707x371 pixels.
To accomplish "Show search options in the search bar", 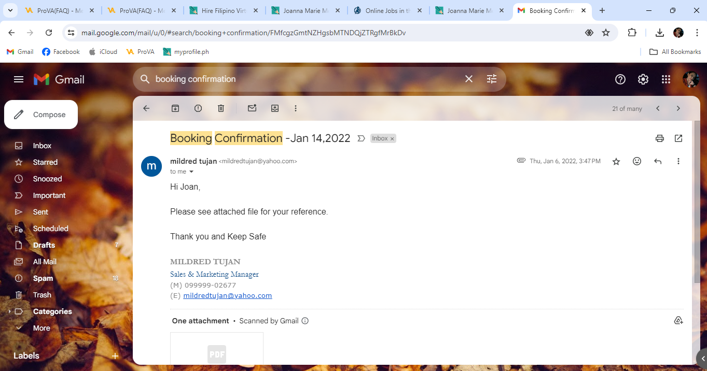I will (492, 79).
